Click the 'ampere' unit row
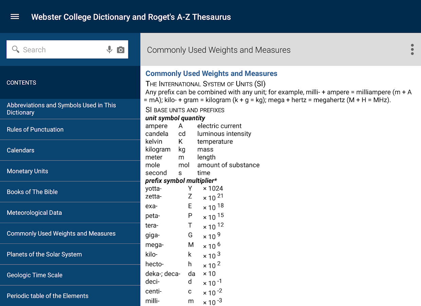Viewport: 421px width, 306px height. (x=194, y=126)
